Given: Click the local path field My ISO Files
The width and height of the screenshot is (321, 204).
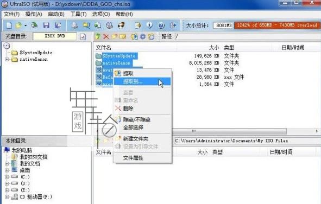Looking at the screenshot, I should point(248,141).
